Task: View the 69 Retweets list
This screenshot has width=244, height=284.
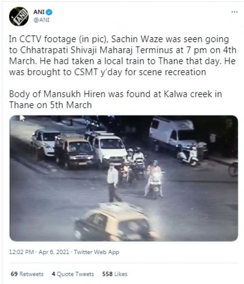Action: [27, 274]
